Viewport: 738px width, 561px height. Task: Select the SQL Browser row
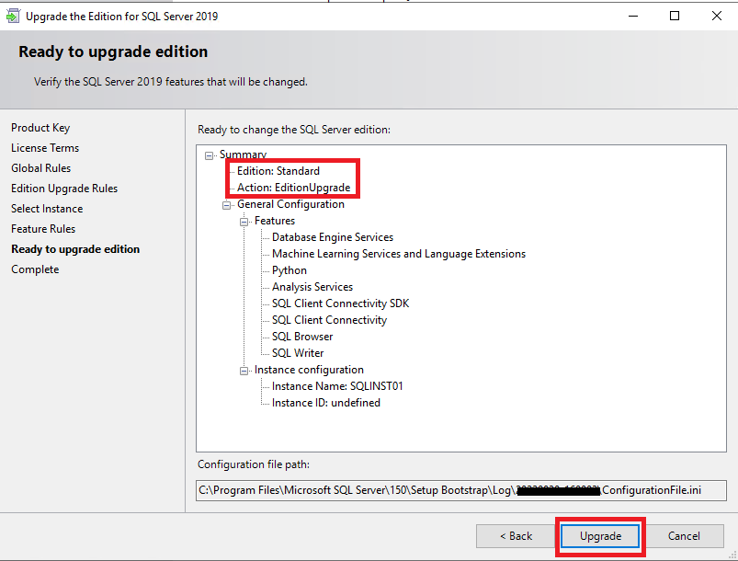(x=302, y=337)
